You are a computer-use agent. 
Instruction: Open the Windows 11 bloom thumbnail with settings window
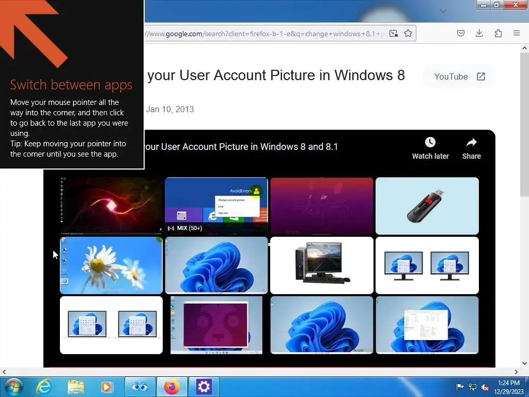pyautogui.click(x=427, y=325)
